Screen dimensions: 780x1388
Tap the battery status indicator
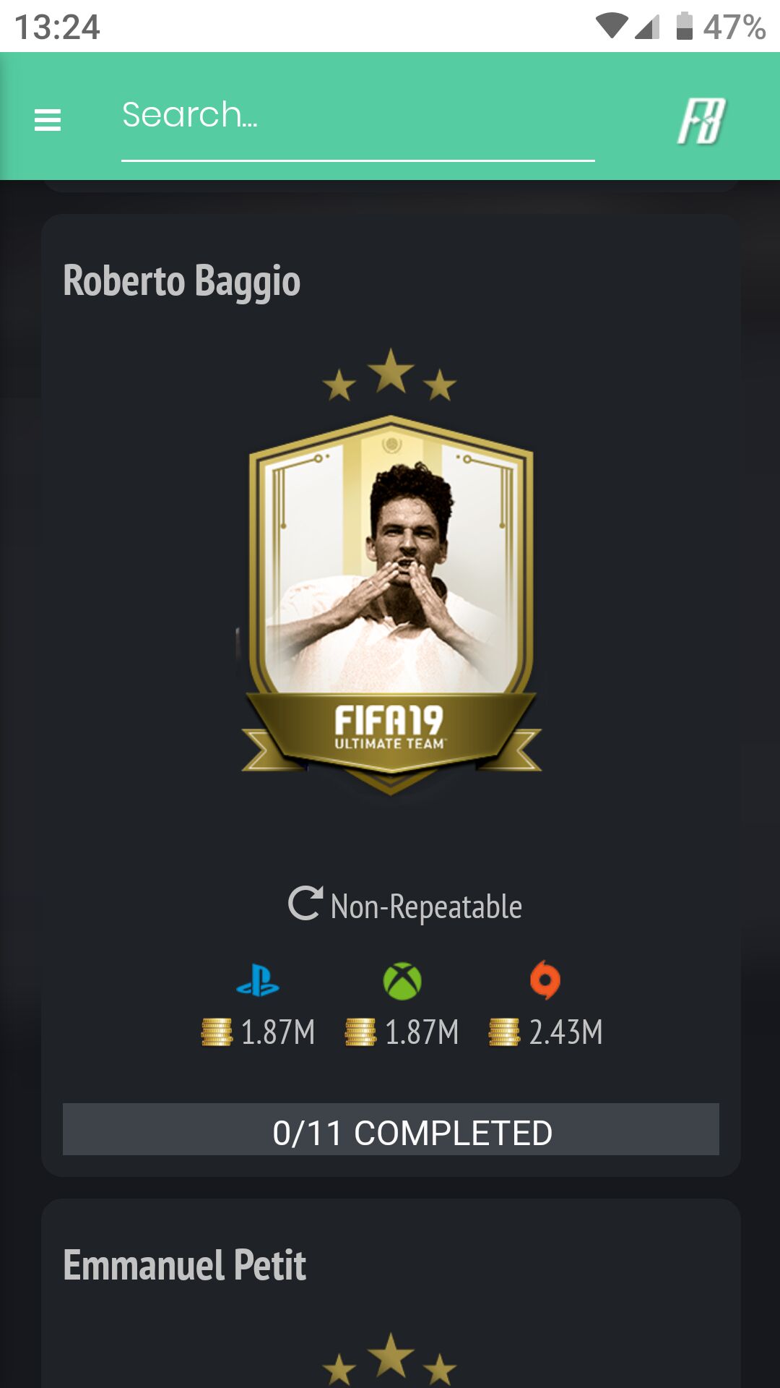(x=684, y=26)
